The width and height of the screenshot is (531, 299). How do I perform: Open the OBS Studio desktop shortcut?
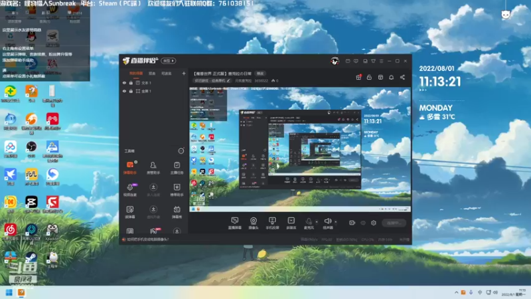(31, 148)
